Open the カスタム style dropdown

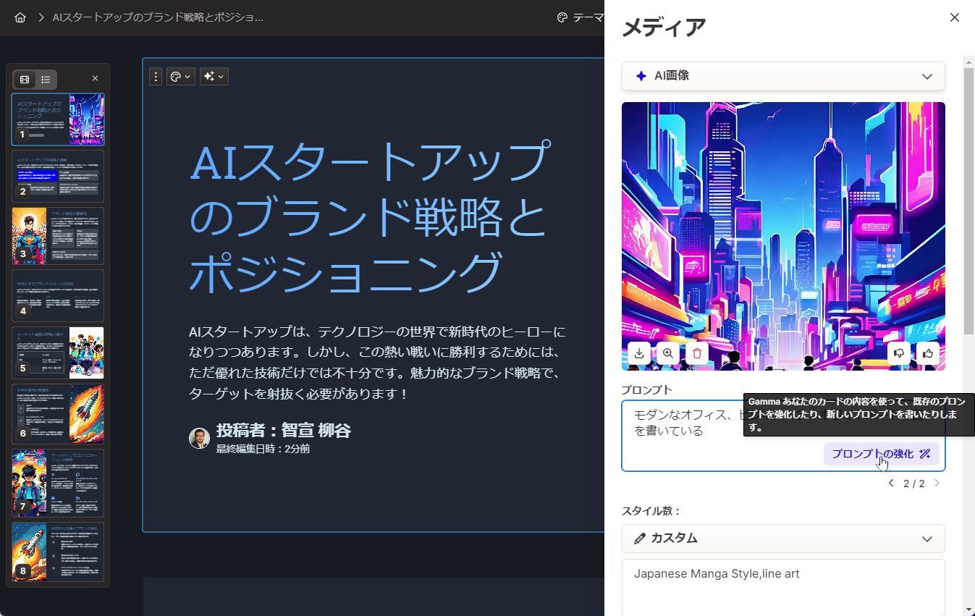coord(783,539)
